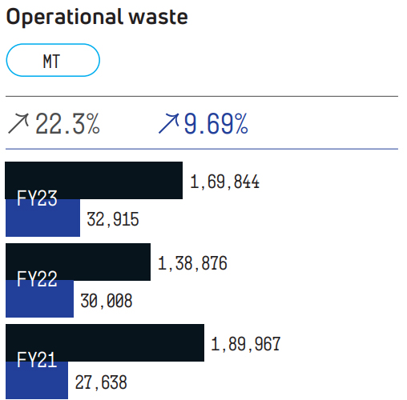Click the Operational waste heading
Screen dimensions: 407x400
[x=97, y=17]
